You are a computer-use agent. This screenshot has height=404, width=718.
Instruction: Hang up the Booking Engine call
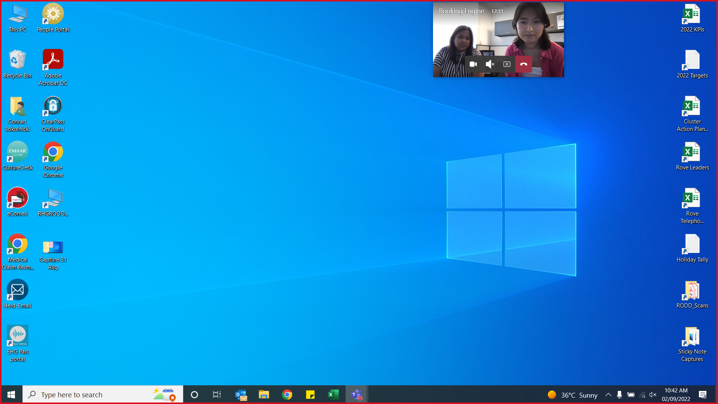tap(524, 64)
